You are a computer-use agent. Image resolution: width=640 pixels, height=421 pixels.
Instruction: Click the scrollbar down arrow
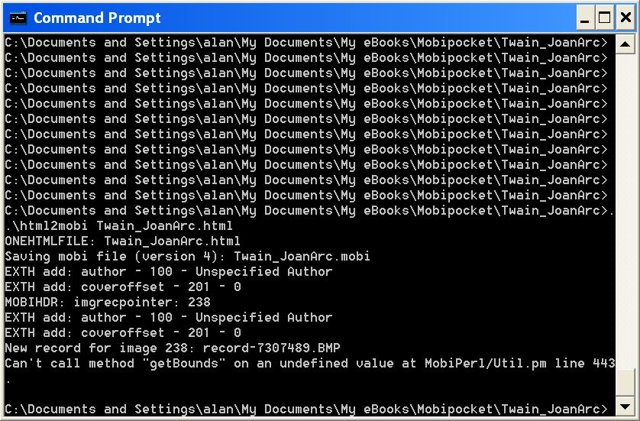click(625, 406)
